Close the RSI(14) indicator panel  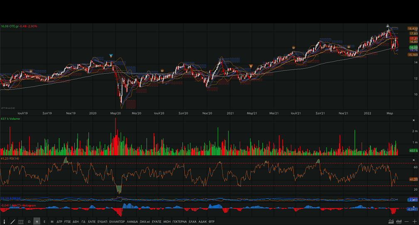tap(413, 160)
